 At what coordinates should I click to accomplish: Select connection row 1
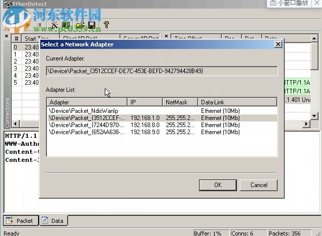coord(26,54)
